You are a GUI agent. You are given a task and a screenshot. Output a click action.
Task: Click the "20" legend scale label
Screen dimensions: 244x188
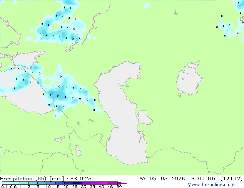tap(66, 186)
